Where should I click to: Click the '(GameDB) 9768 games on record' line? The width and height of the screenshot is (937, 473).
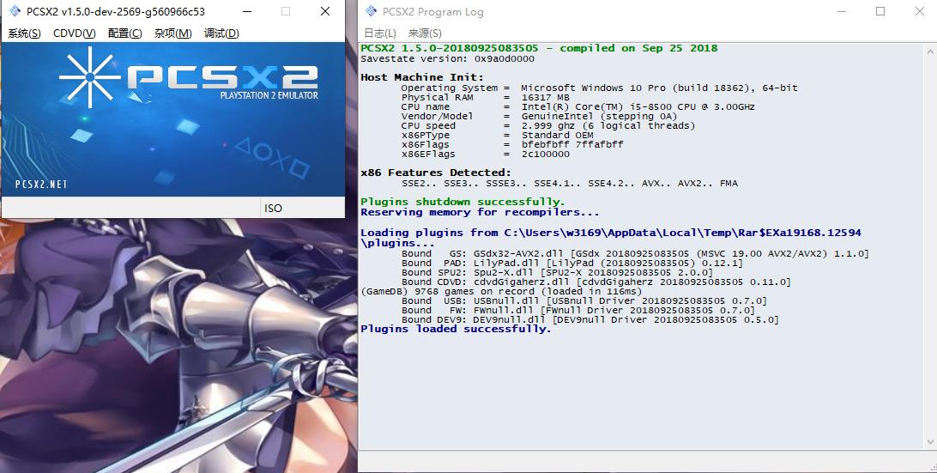pos(501,291)
